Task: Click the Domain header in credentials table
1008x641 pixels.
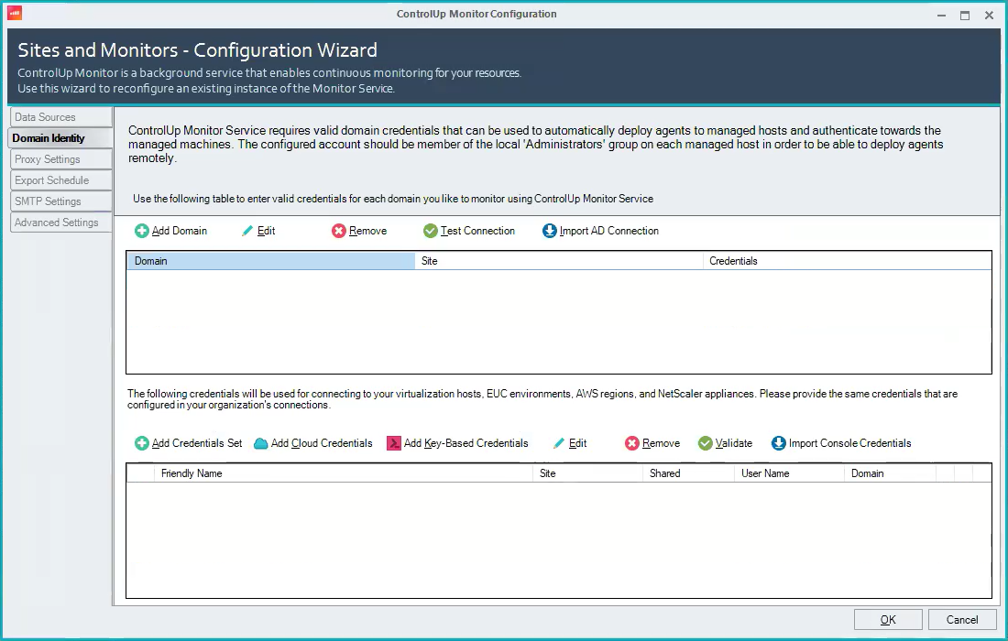Action: (x=891, y=473)
